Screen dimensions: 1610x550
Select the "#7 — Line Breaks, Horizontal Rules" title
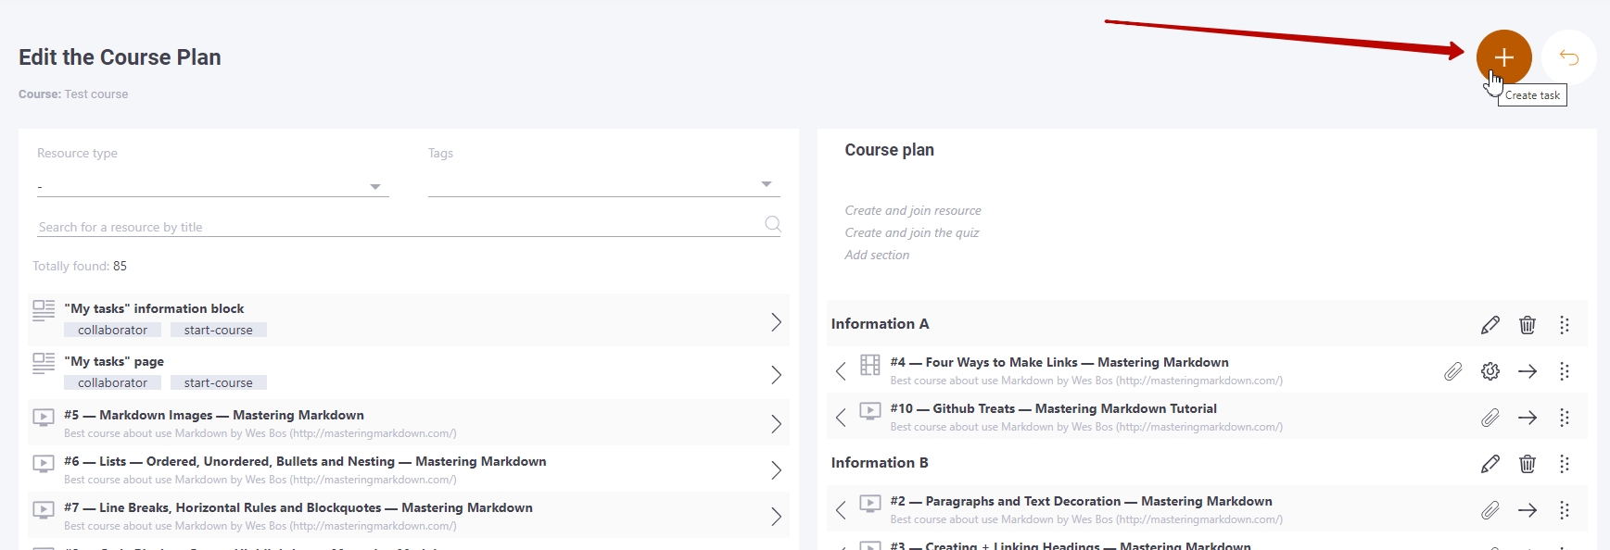298,507
